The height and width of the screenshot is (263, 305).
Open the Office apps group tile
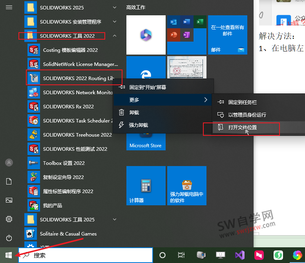[187, 35]
